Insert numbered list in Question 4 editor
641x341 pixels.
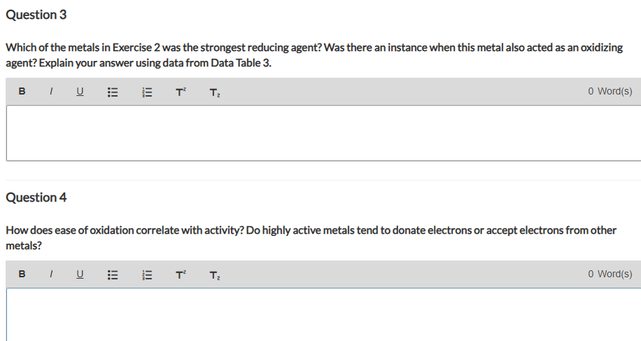147,275
